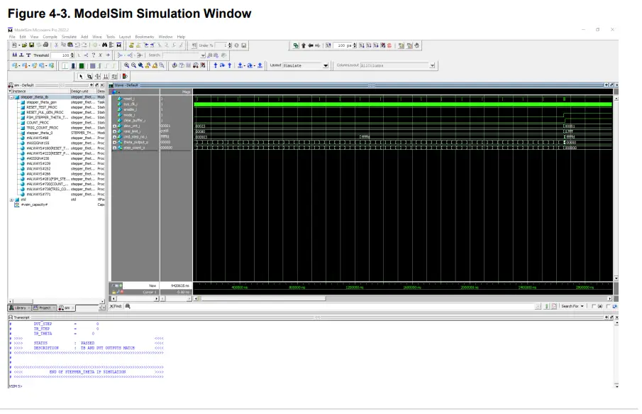Select the stepper_theta_0 tree row
The height and width of the screenshot is (414, 642).
tap(39, 133)
